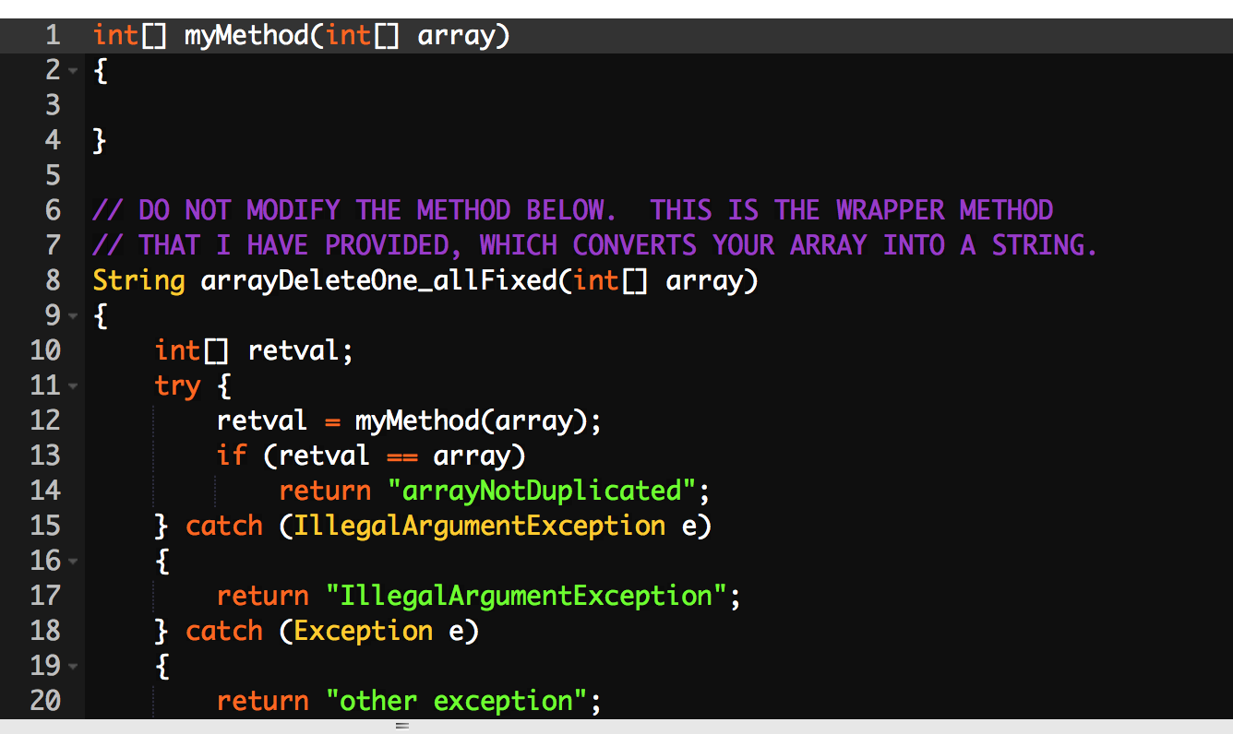Collapse the arrayDeleteOne_allFixed method body
Image resolution: width=1233 pixels, height=734 pixels.
pos(73,315)
